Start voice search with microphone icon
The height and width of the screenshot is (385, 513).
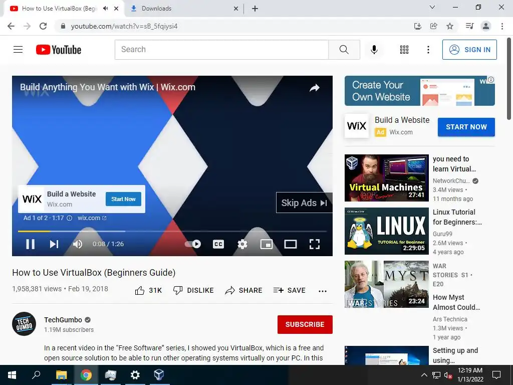click(374, 50)
